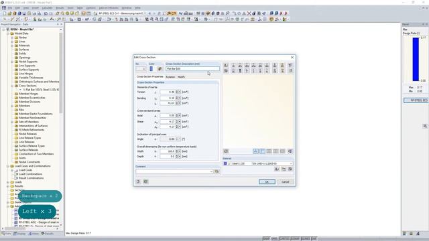Click first icon at bottom of results panel
Viewport: 429px width, 241px height.
pos(405,234)
